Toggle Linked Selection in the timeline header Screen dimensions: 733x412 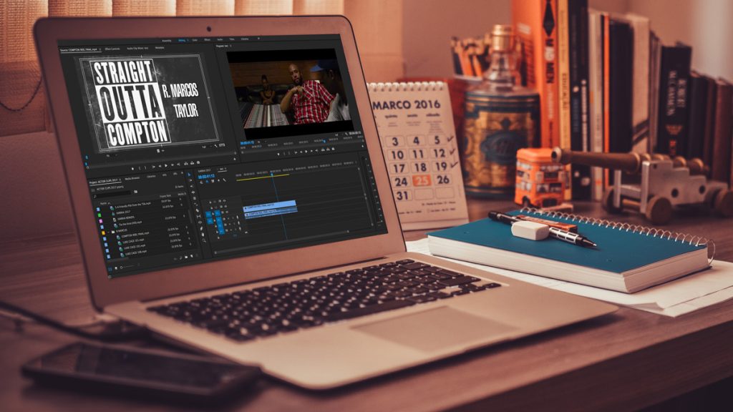[213, 182]
